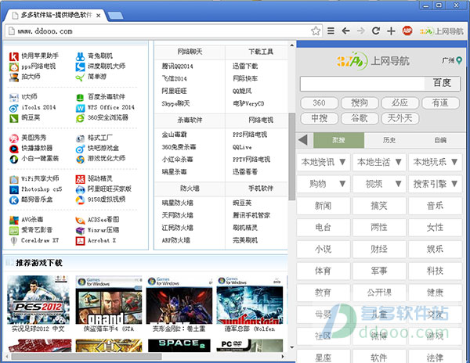470x363 pixels.
Task: Click the 百度 search button
Action: pos(442,83)
